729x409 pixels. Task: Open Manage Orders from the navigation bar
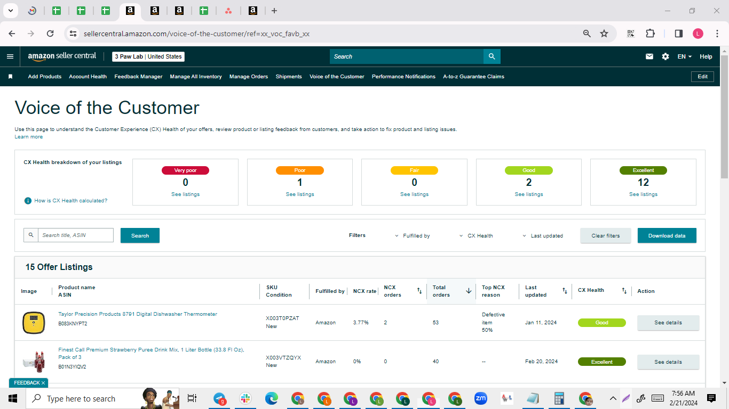(249, 77)
